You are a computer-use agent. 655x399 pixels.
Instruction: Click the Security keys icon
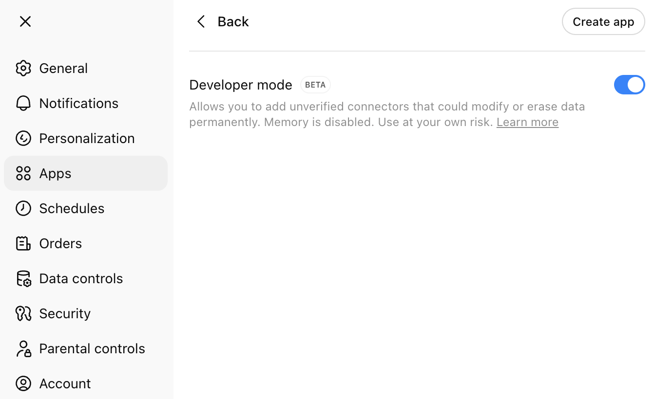(x=23, y=313)
